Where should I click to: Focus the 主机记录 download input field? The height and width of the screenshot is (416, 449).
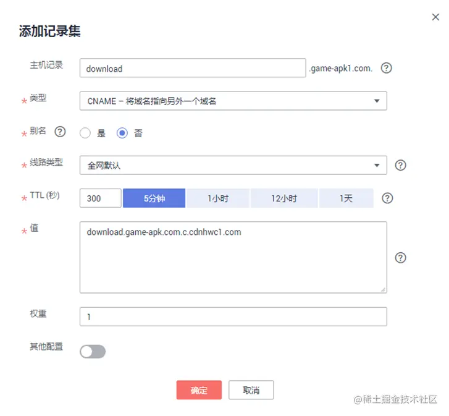pos(193,68)
